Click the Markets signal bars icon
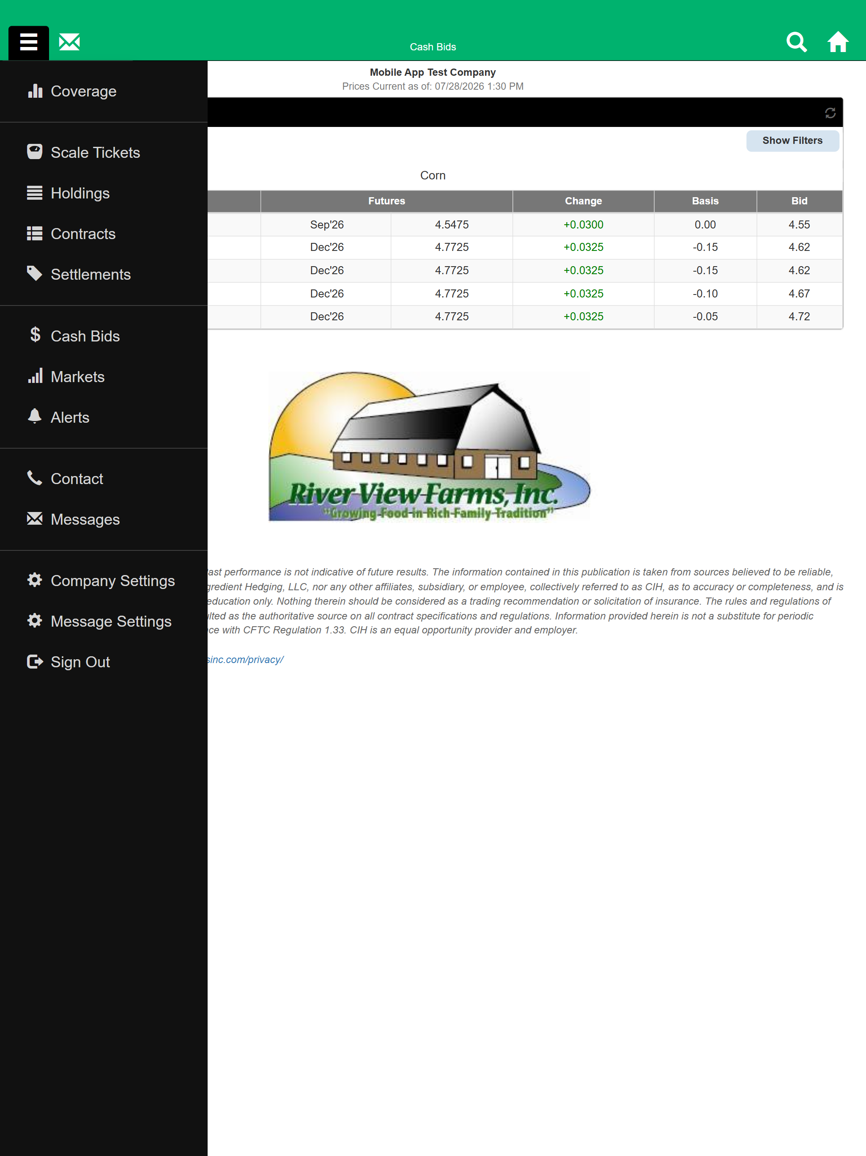This screenshot has height=1156, width=866. pos(35,376)
